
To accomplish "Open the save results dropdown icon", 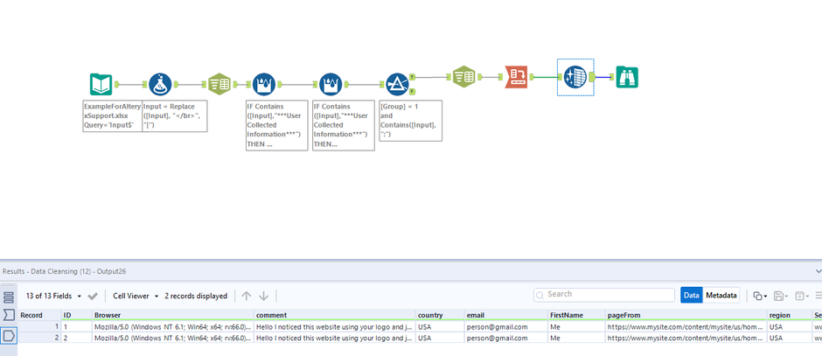I will pos(780,296).
